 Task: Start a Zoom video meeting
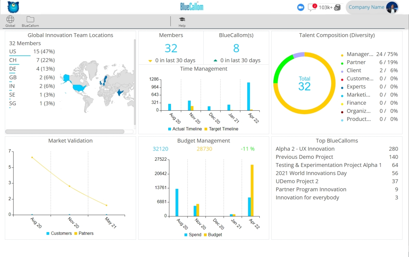coord(300,7)
